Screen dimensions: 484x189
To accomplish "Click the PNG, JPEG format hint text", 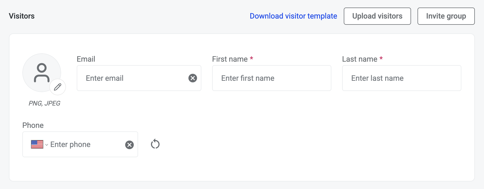I will 44,103.
